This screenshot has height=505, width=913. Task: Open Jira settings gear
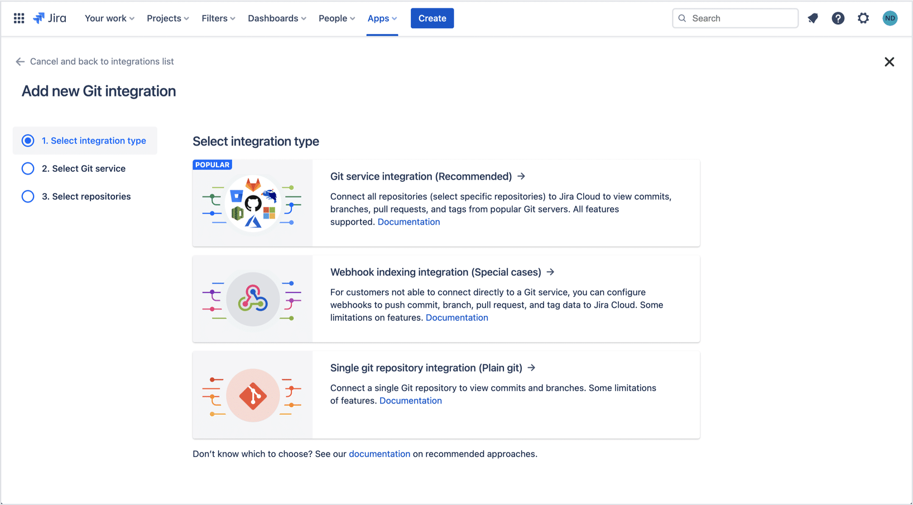(x=863, y=18)
